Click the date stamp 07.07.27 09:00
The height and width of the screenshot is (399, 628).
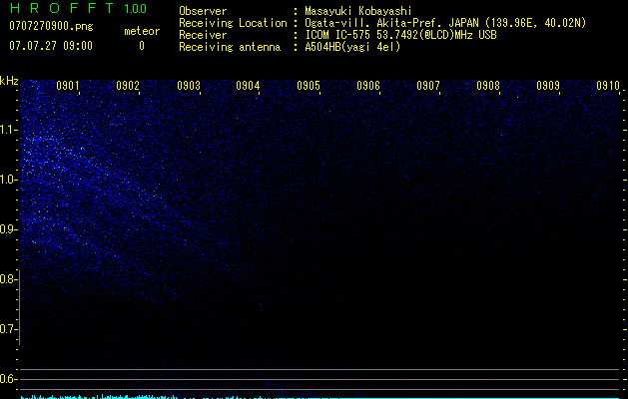click(51, 45)
